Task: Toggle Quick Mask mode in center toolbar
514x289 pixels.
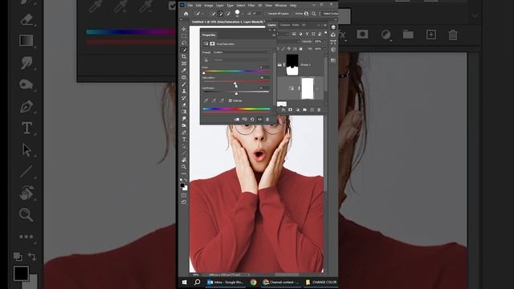Action: tap(184, 195)
